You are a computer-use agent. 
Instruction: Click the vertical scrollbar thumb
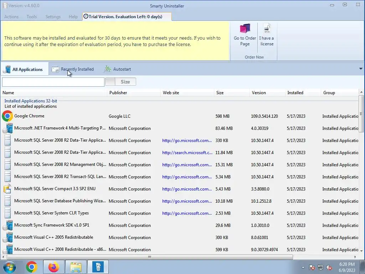pyautogui.click(x=361, y=114)
